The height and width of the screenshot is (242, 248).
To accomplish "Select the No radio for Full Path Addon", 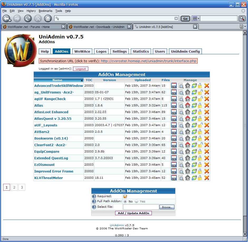I will click(125, 201).
